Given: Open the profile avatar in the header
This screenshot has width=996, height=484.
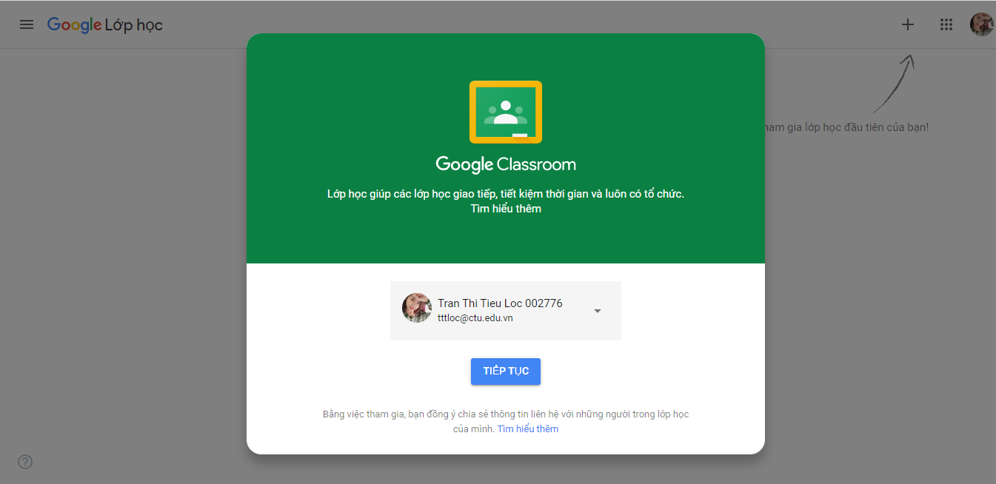Looking at the screenshot, I should (x=981, y=24).
